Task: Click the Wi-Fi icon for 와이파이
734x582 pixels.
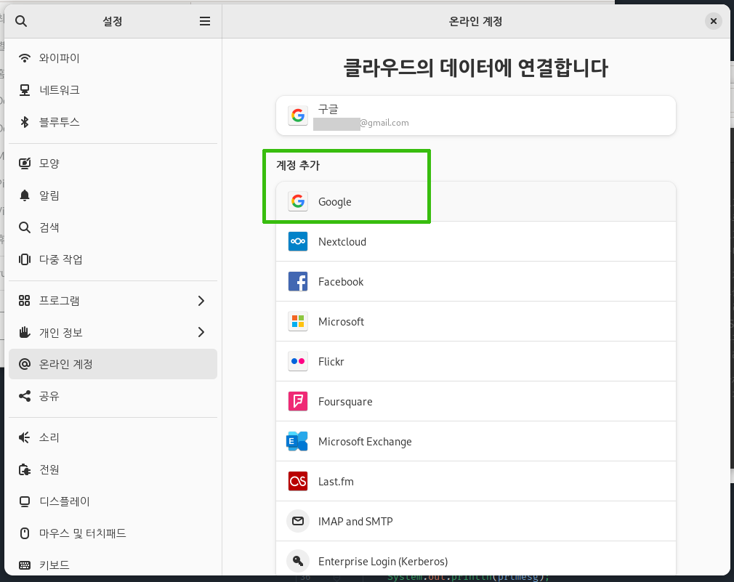Action: tap(24, 58)
